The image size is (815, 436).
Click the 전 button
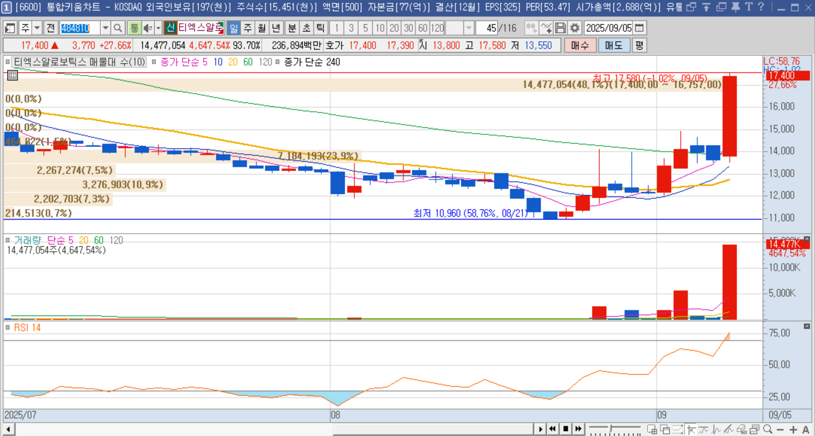click(51, 28)
